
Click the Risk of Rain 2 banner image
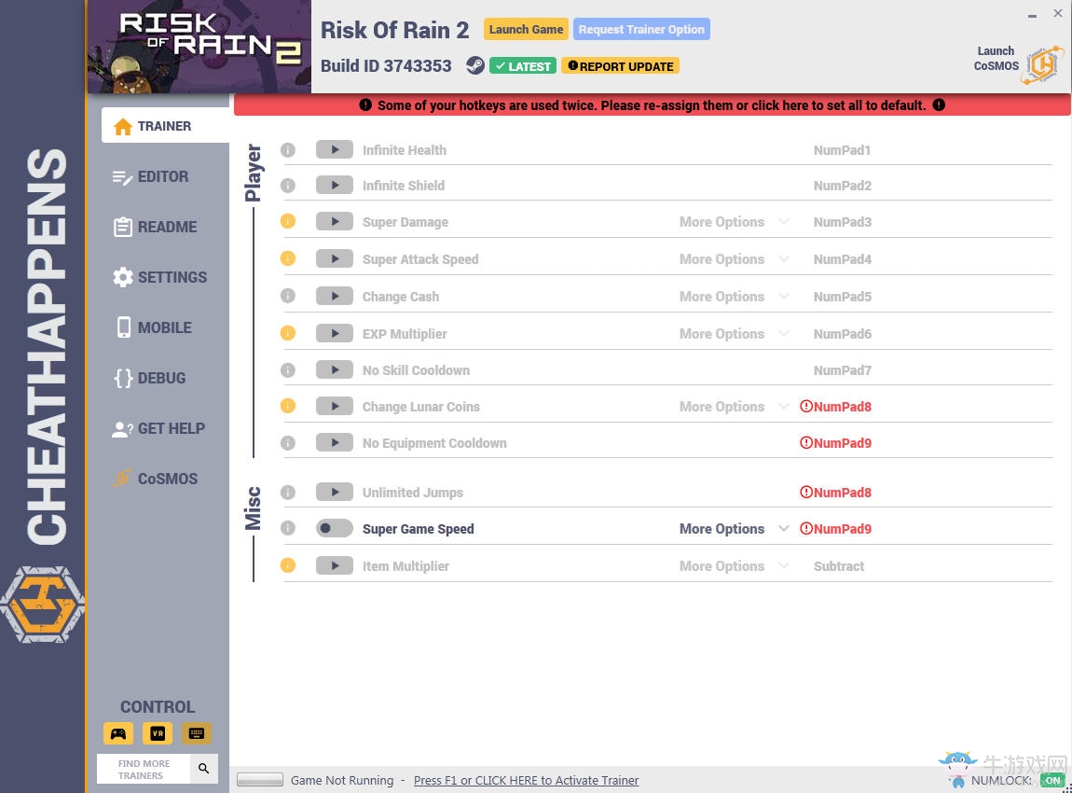(199, 47)
